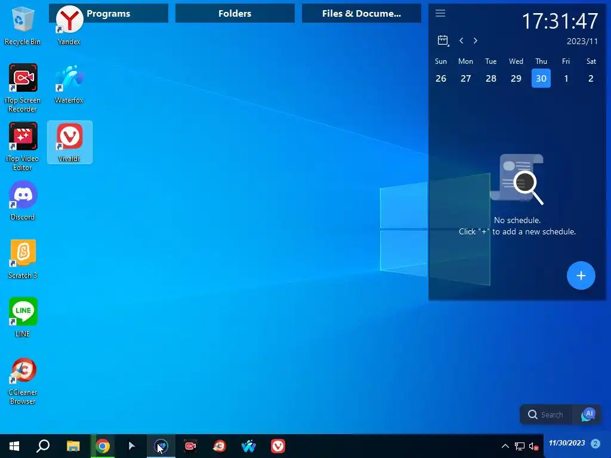Select the Discord desktop icon
This screenshot has height=458, width=611.
pos(23,201)
